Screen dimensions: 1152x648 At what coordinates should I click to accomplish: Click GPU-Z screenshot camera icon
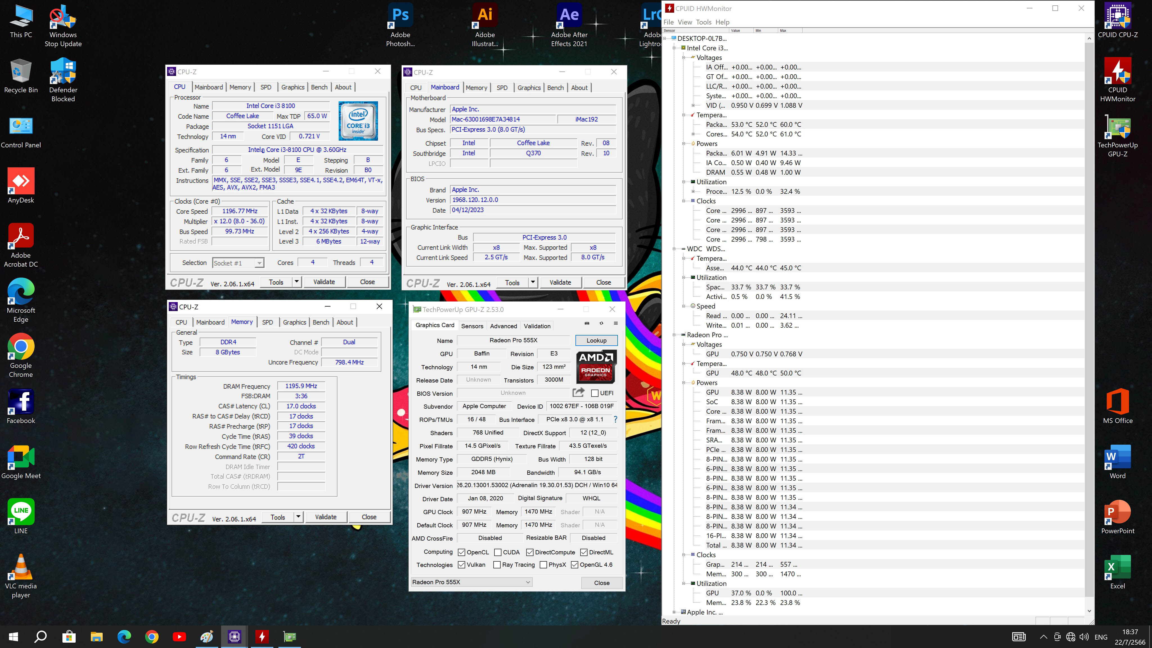[587, 323]
